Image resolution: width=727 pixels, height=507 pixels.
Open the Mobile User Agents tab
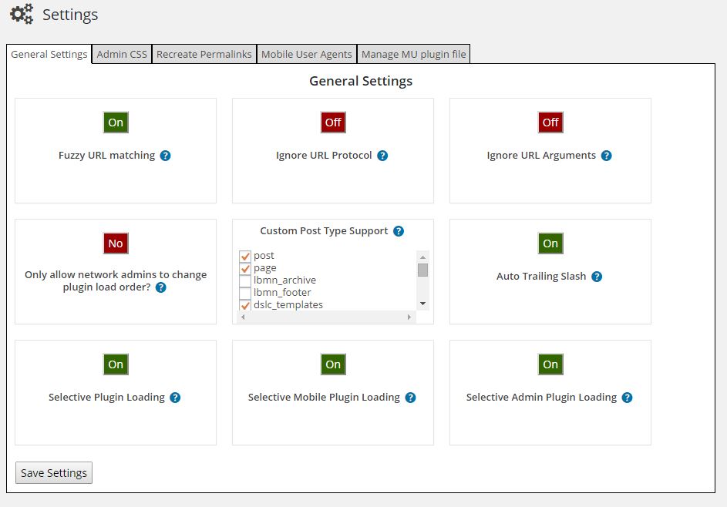click(x=307, y=54)
